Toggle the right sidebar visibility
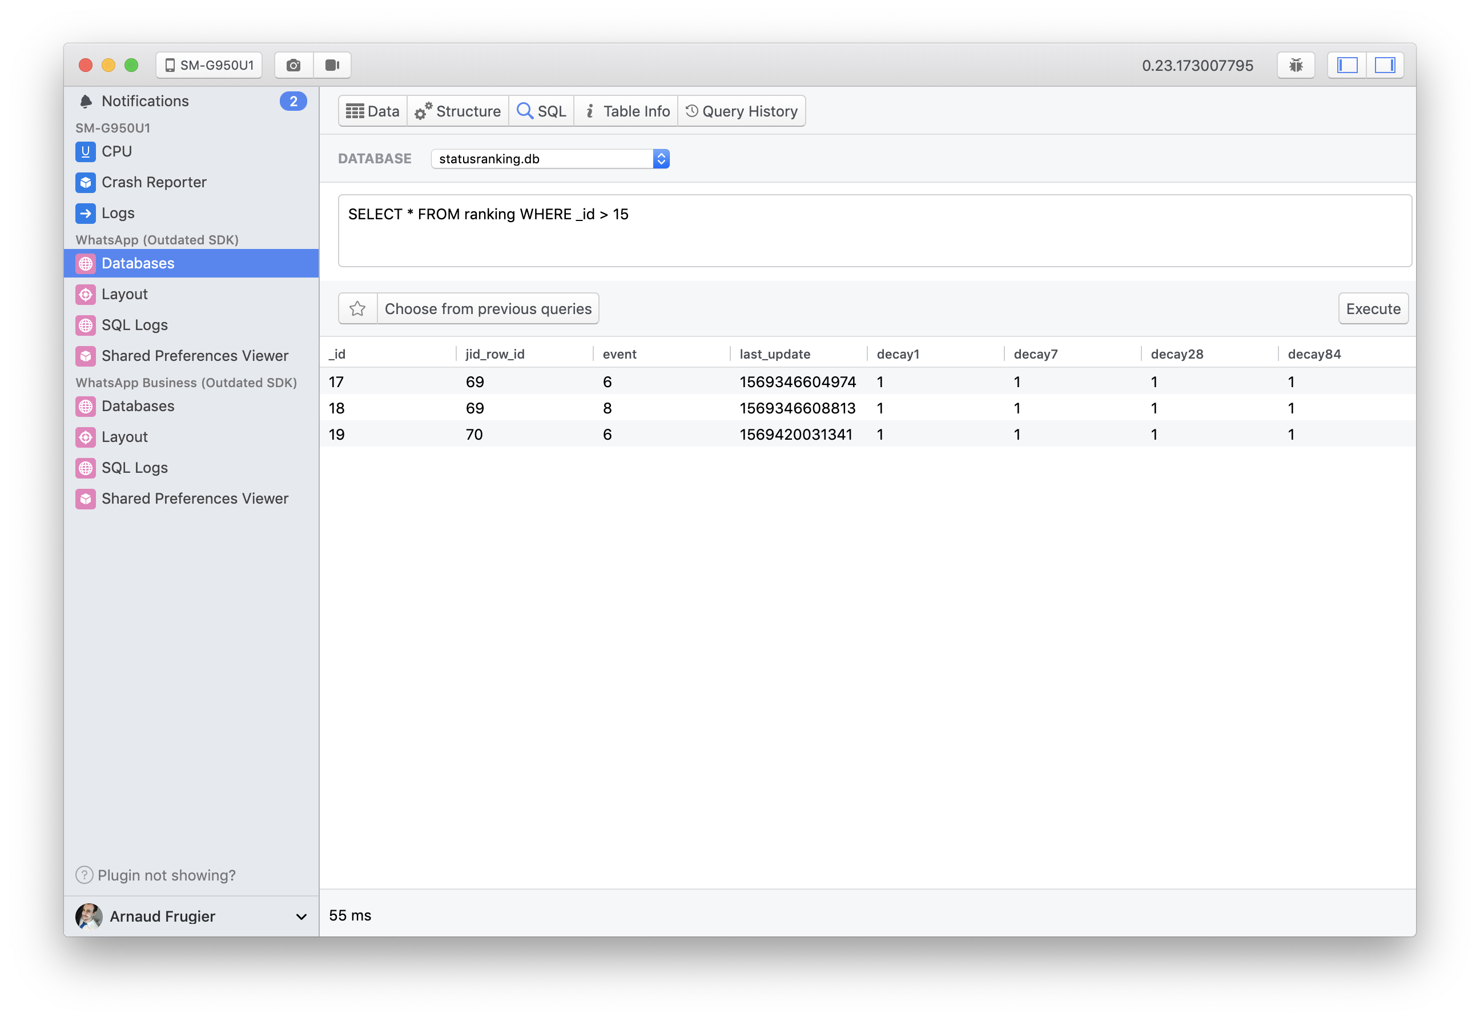This screenshot has height=1021, width=1480. 1385,65
